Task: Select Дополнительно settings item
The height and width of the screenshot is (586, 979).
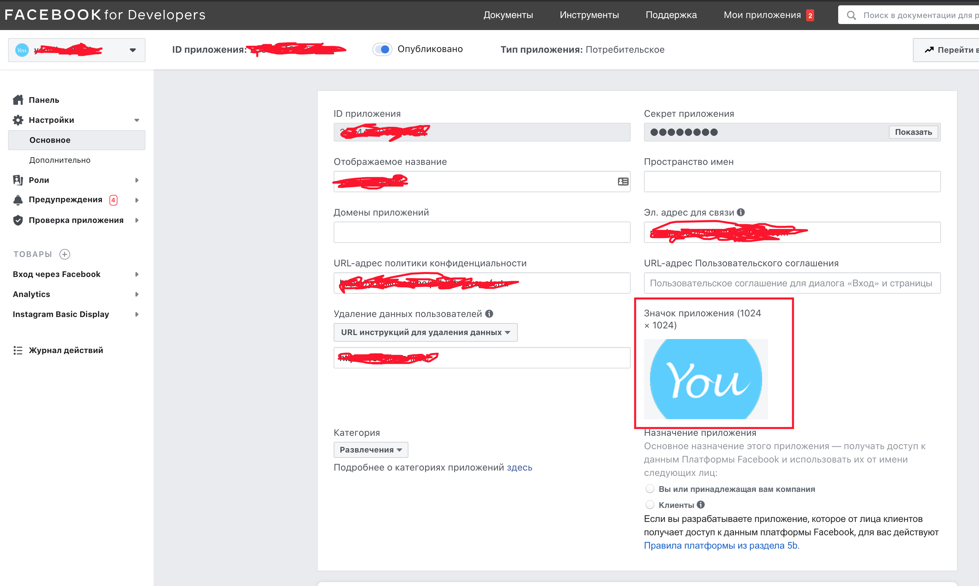Action: coord(60,160)
